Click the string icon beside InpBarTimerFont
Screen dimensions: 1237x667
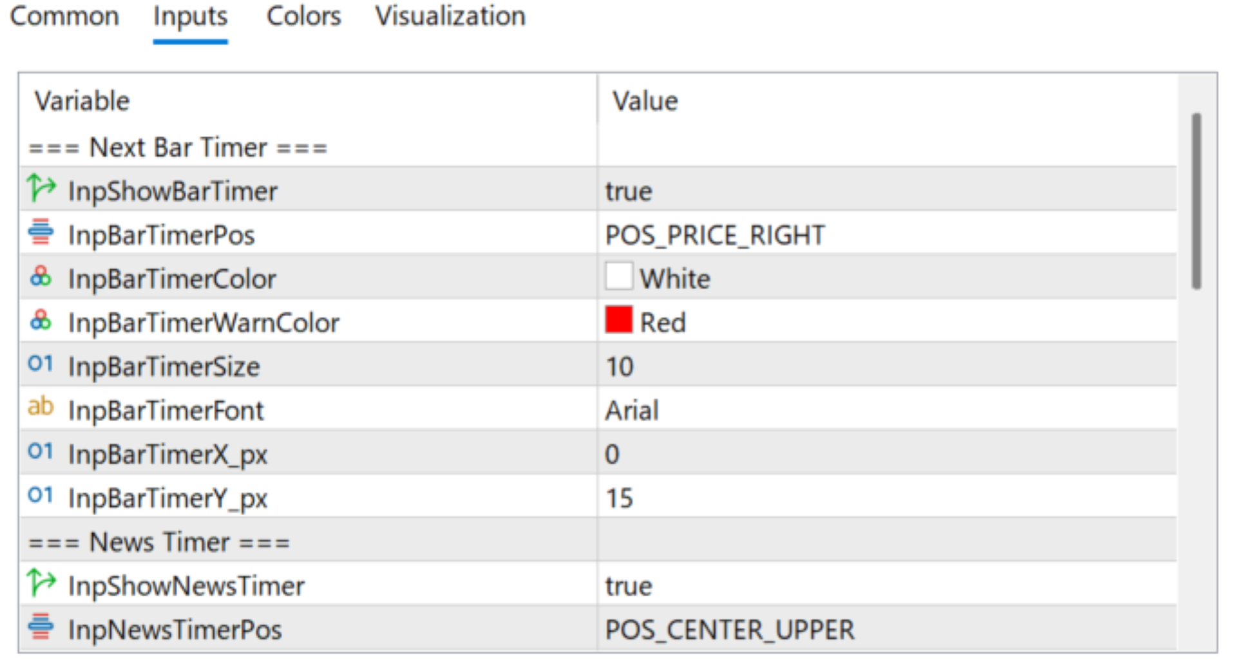pos(41,408)
